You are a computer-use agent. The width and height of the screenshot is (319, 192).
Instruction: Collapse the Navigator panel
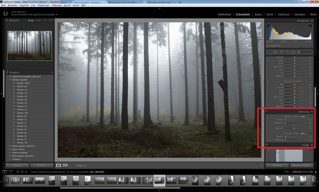click(7, 20)
